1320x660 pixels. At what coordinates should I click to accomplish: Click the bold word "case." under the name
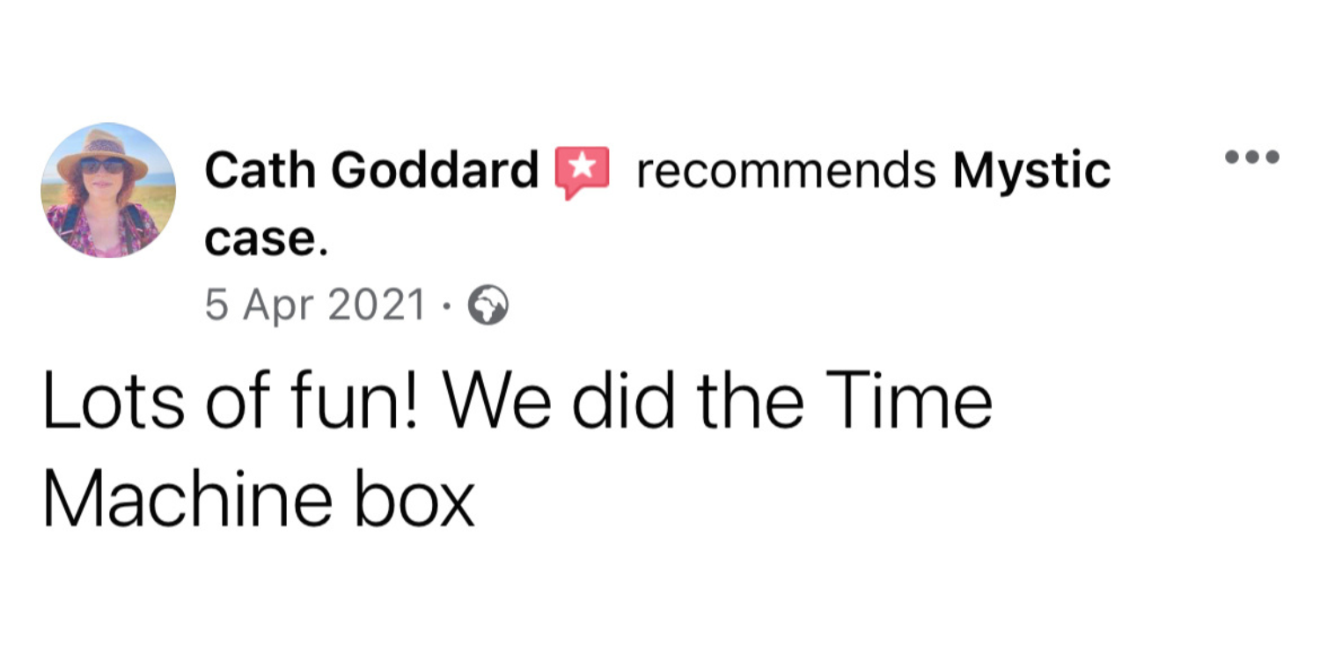tap(267, 238)
